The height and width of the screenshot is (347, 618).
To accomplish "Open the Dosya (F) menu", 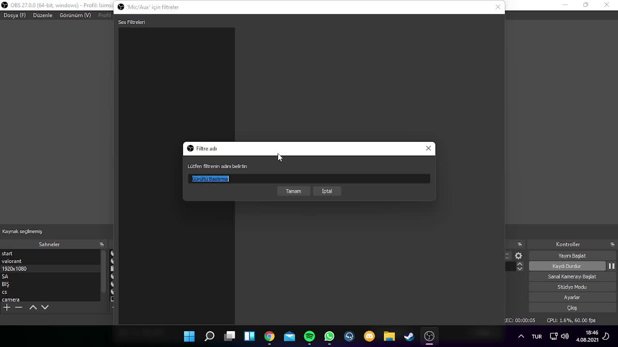I will [14, 15].
